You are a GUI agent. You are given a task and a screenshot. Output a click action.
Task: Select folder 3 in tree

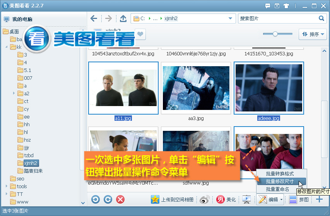22,55
